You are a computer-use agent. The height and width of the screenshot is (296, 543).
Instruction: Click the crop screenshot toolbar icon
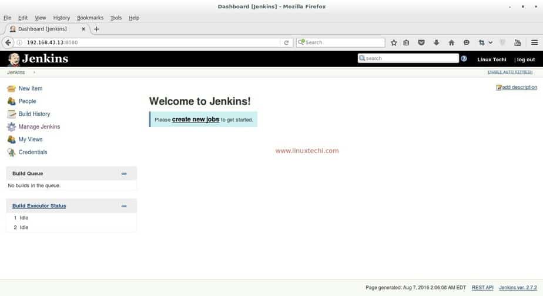pyautogui.click(x=481, y=42)
